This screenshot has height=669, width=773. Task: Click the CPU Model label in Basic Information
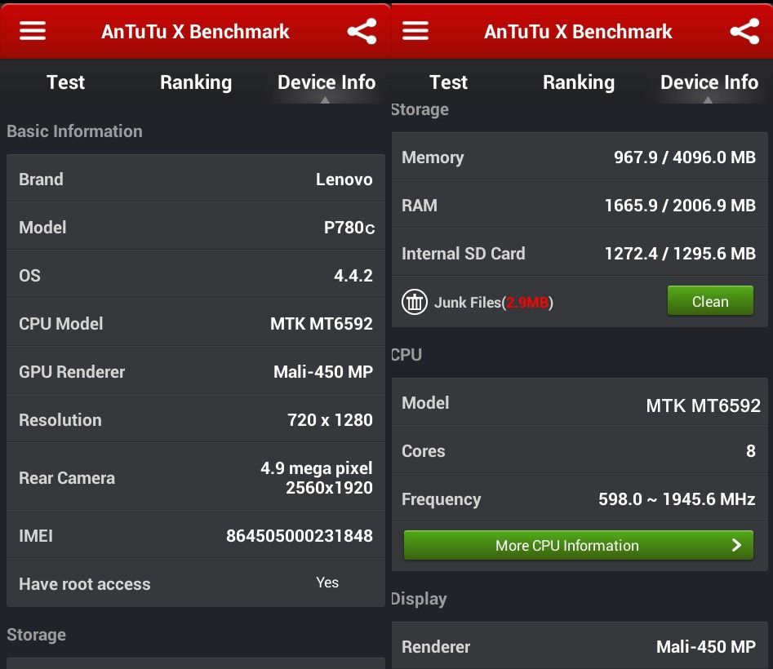[60, 324]
